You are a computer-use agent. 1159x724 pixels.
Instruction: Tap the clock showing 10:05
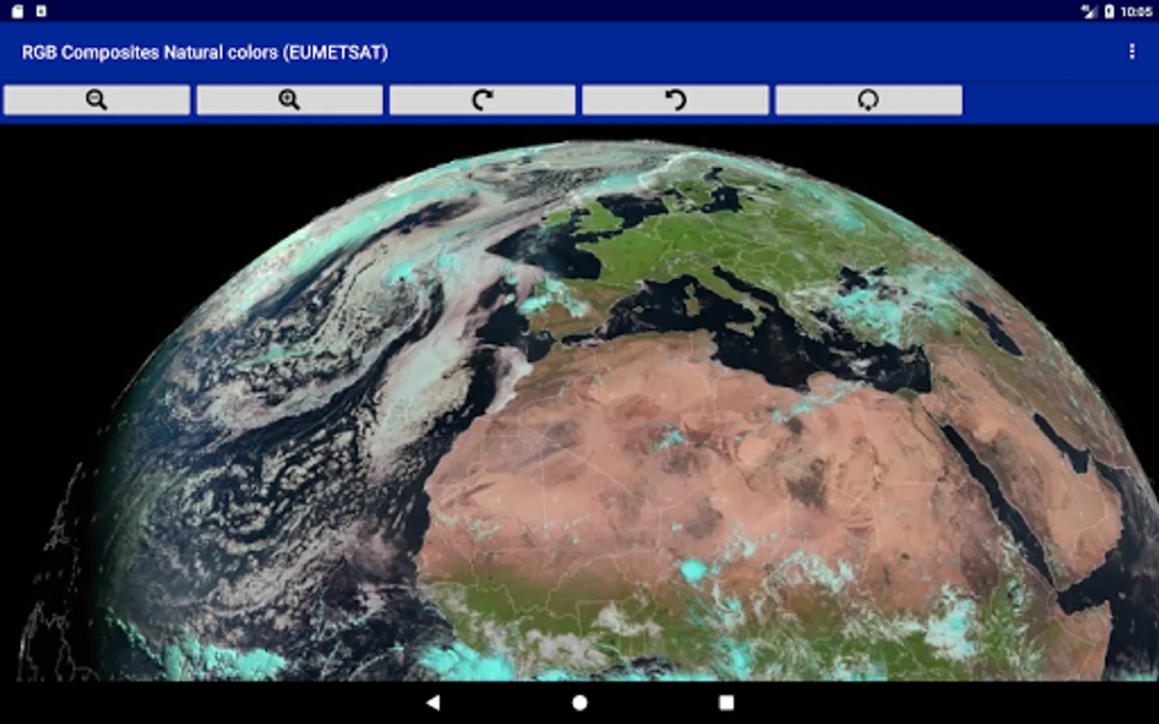[x=1136, y=11]
